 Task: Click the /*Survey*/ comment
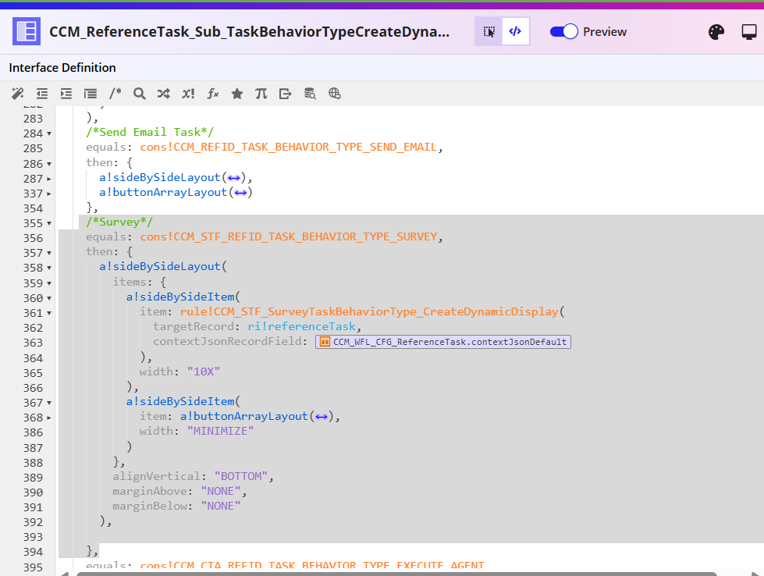(119, 222)
